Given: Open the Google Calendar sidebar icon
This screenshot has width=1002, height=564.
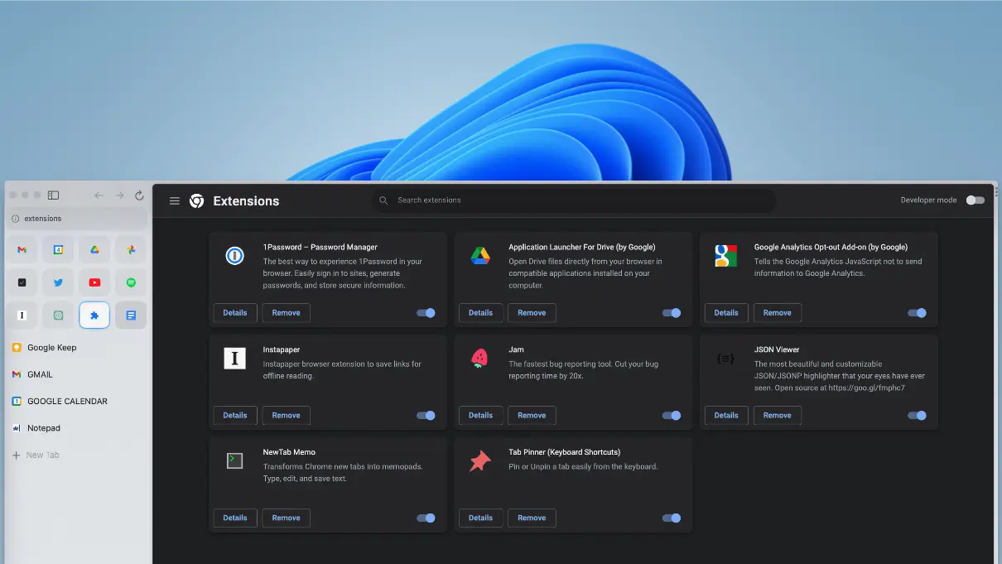Looking at the screenshot, I should click(x=58, y=249).
